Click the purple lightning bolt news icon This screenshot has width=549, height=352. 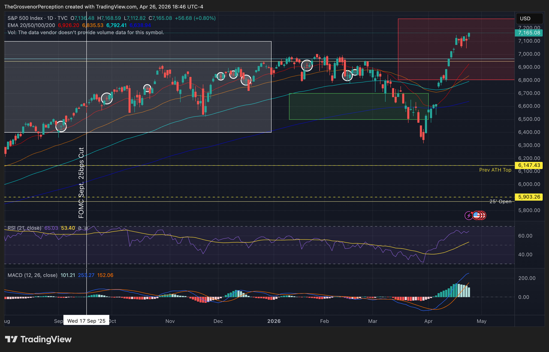[469, 216]
